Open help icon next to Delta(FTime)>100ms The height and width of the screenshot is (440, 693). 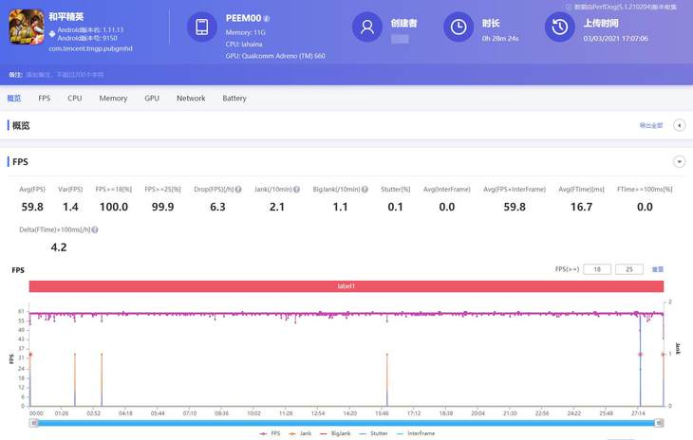pyautogui.click(x=95, y=230)
